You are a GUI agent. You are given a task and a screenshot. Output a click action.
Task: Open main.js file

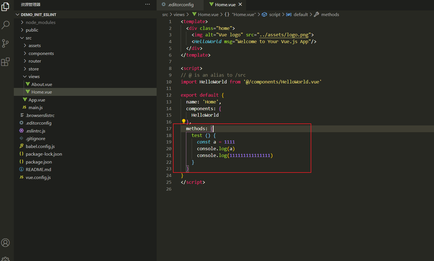point(85,107)
